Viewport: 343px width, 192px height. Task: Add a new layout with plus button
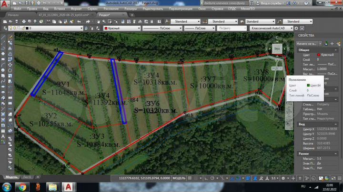(x=37, y=177)
